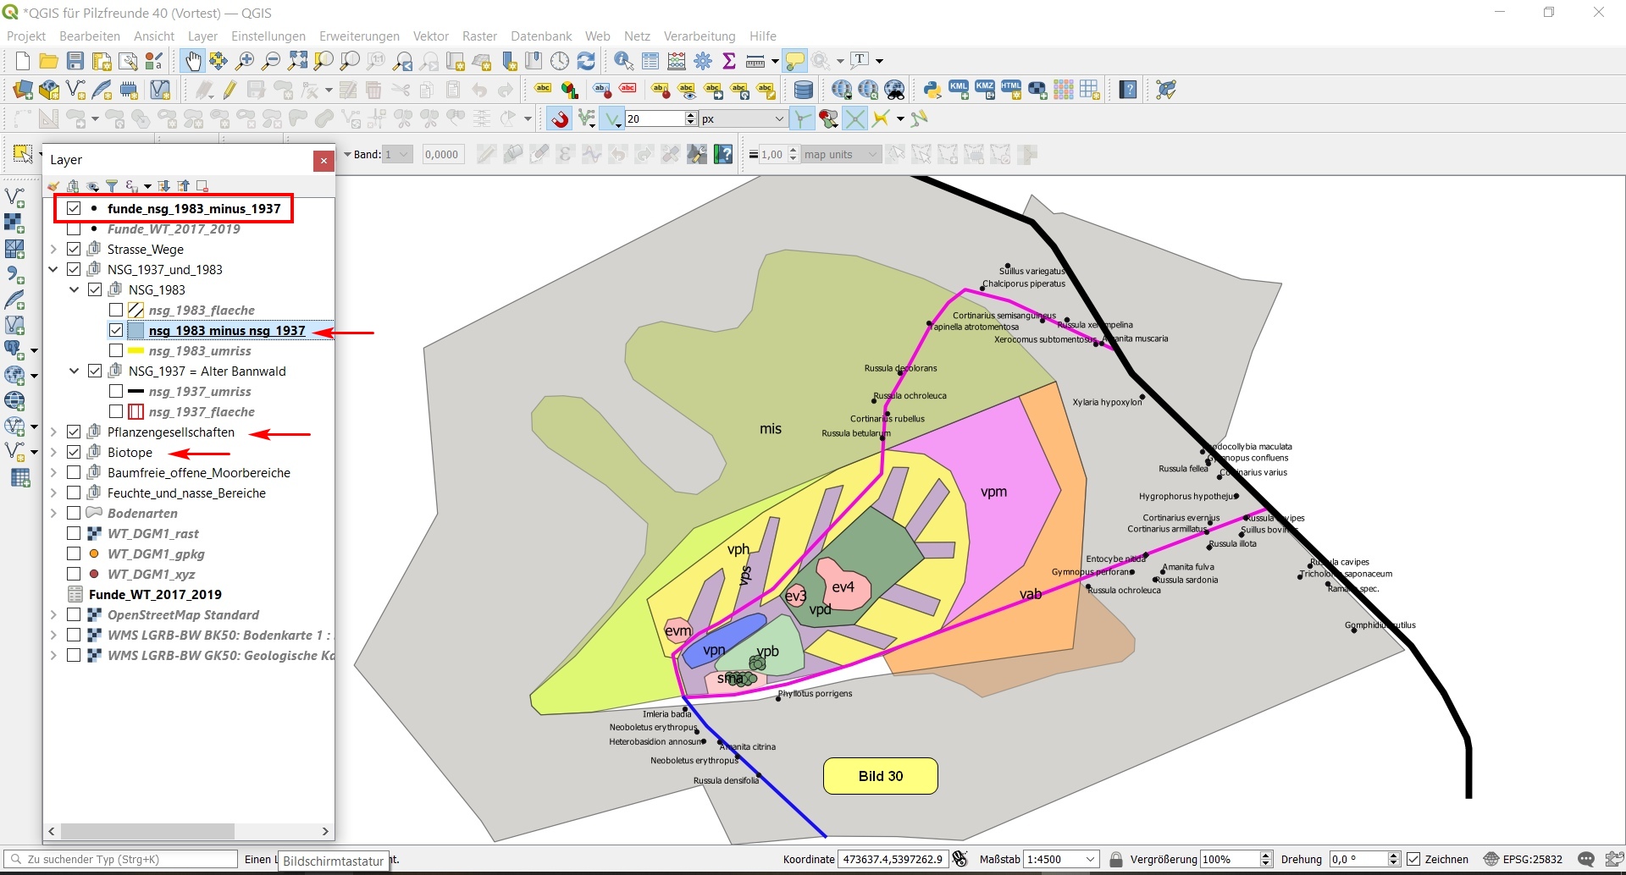Open the attribute table icon
The height and width of the screenshot is (875, 1626).
[x=650, y=61]
